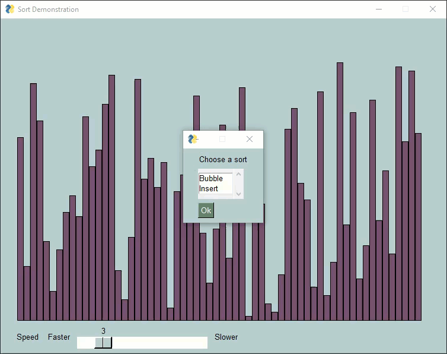Minimize the Sort Demonstration window
This screenshot has width=447, height=354.
point(379,9)
